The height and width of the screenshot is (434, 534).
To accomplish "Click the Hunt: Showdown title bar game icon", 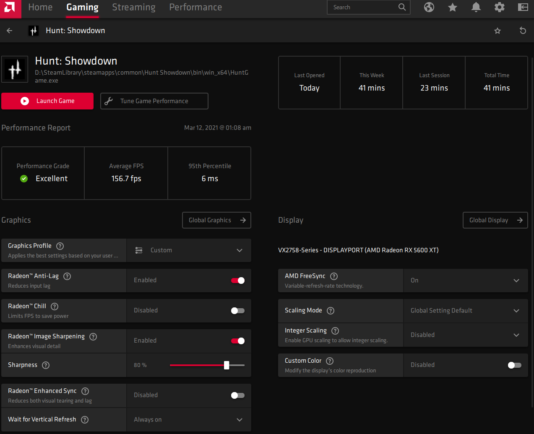I will (x=34, y=31).
